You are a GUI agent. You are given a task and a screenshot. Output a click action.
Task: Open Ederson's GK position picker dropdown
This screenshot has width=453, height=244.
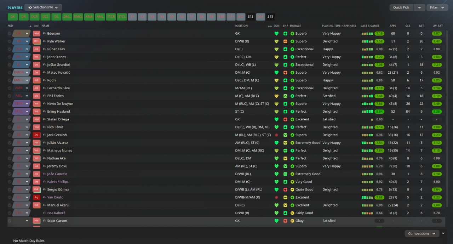27,34
